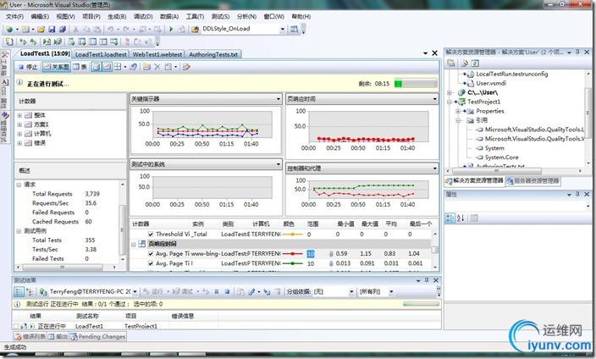Open the WebTest1.webtest tab
Image resolution: width=596 pixels, height=359 pixels.
click(157, 54)
